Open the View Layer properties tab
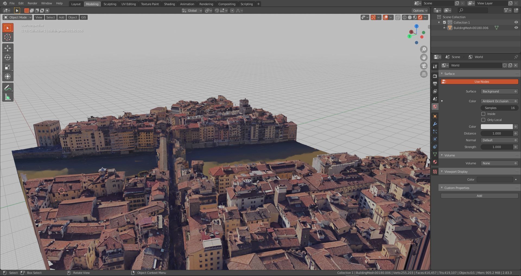The image size is (521, 276). (435, 91)
